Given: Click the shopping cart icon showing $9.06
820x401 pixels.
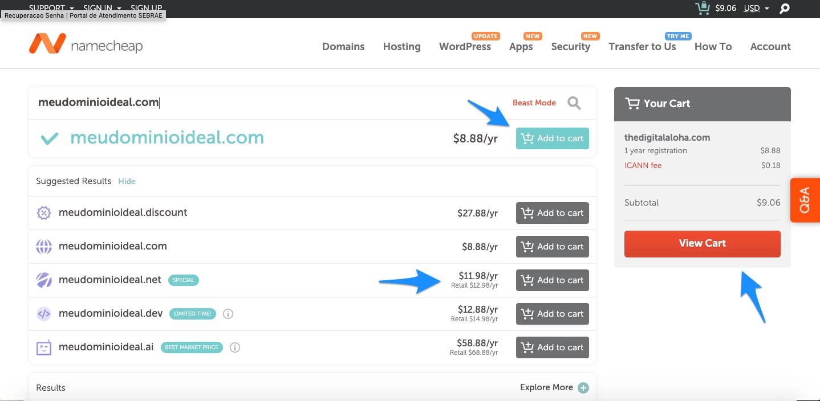Looking at the screenshot, I should tap(702, 8).
